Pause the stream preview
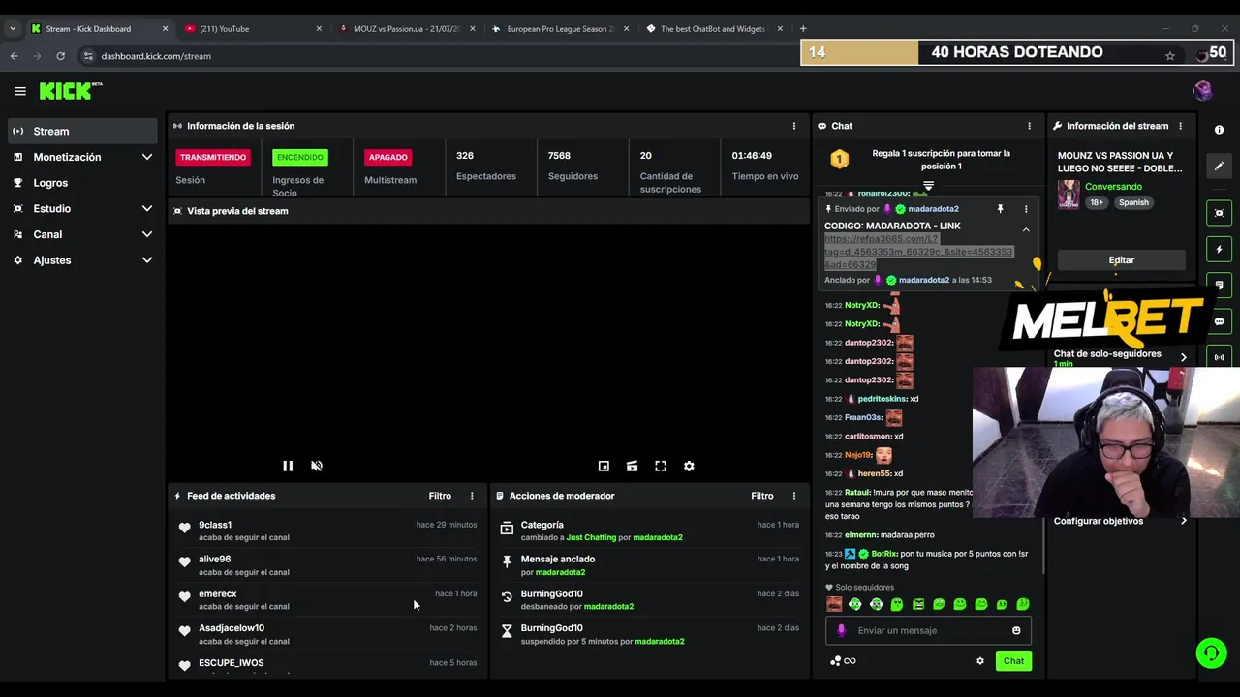This screenshot has height=697, width=1240. [x=288, y=466]
